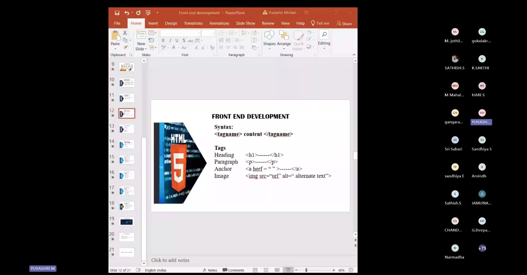Image resolution: width=527 pixels, height=275 pixels.
Task: Click Fit slide to window icon
Action: pos(351,270)
